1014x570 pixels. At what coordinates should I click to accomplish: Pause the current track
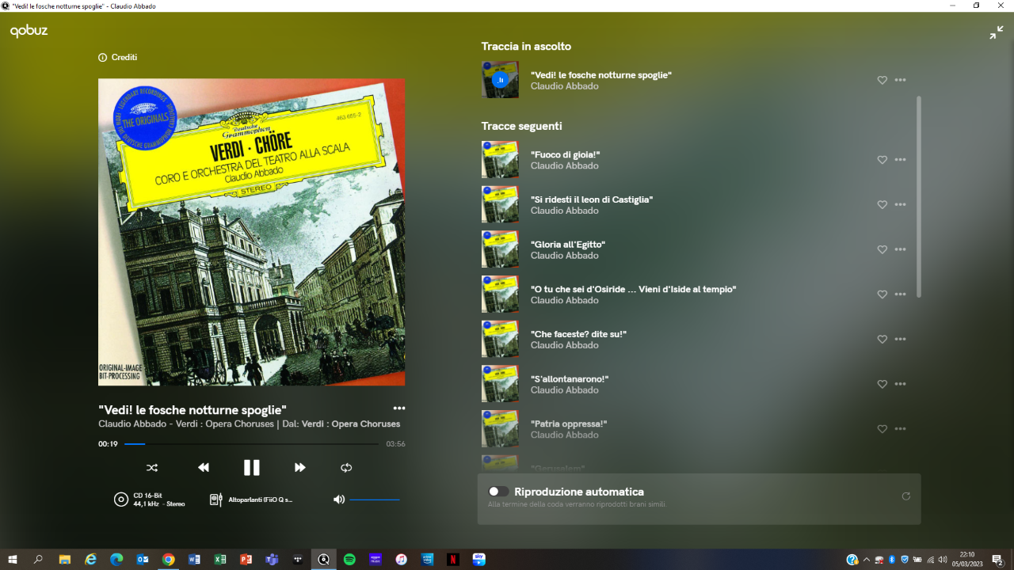pos(251,468)
